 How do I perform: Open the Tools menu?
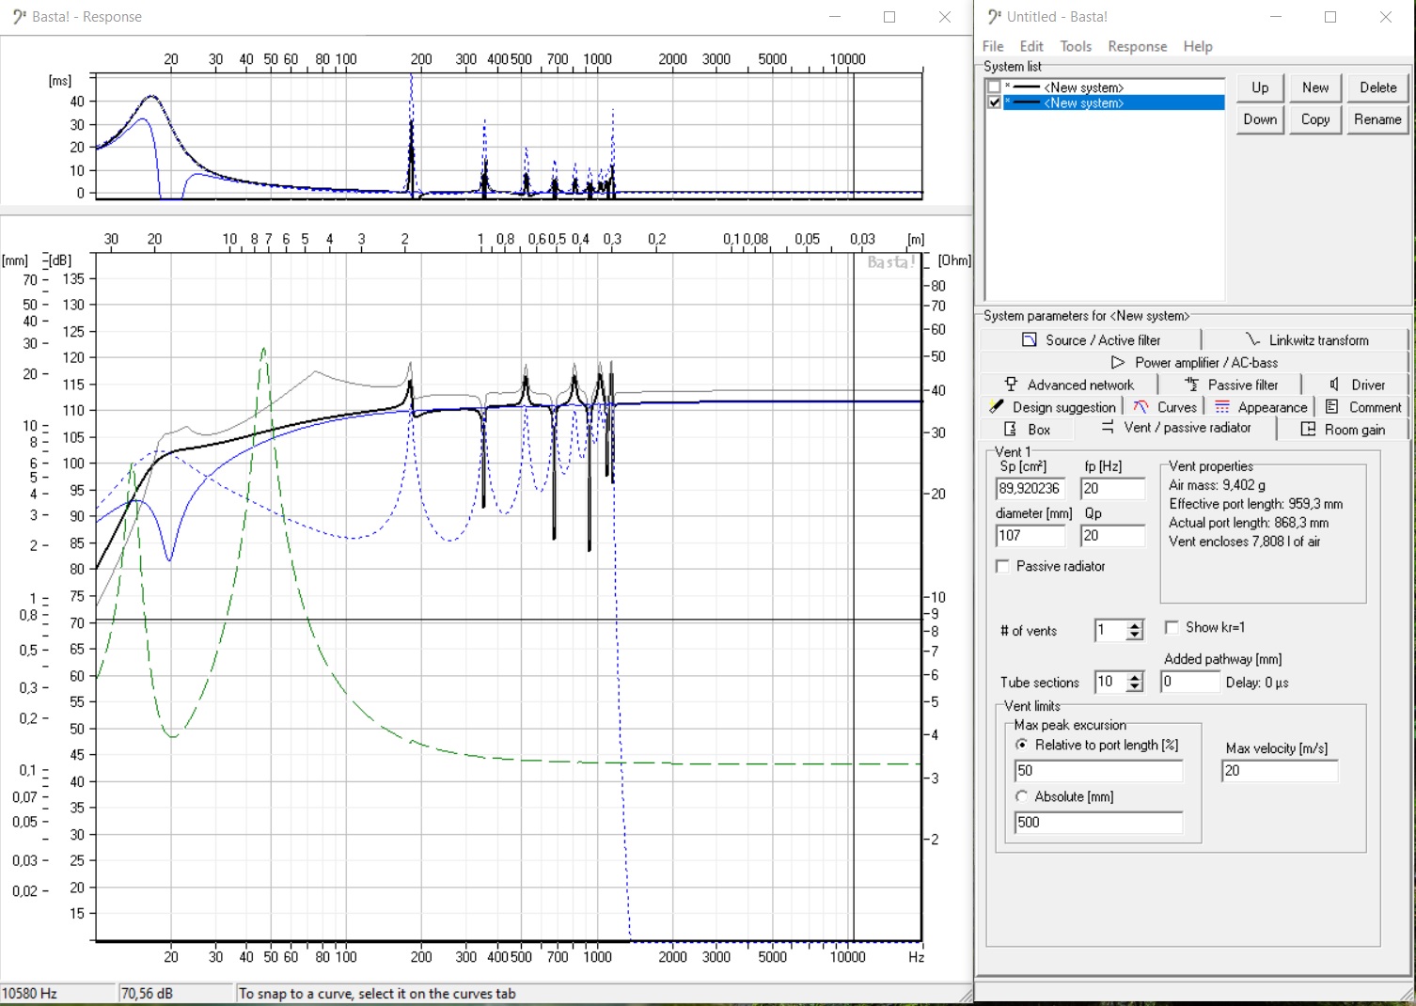point(1076,46)
